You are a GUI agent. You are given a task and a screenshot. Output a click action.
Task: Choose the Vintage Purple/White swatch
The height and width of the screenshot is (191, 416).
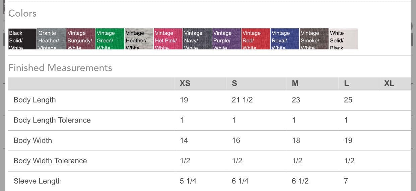226,39
